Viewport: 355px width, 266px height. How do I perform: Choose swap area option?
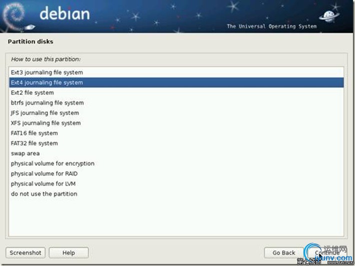coord(176,153)
